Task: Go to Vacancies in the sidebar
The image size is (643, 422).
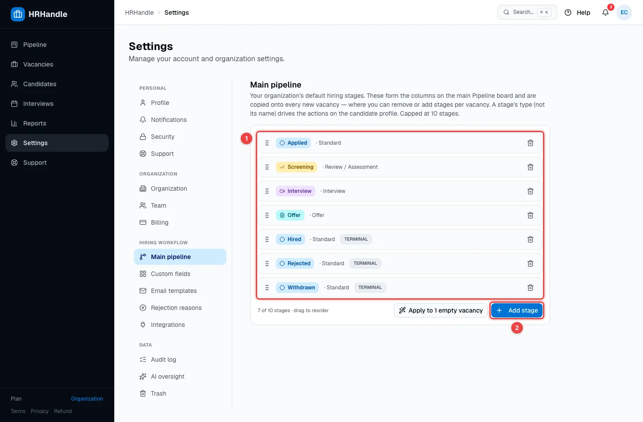Action: pos(57,64)
